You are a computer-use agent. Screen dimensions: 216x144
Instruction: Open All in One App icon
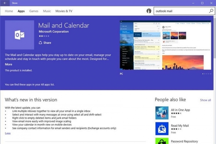pyautogui.click(x=162, y=113)
